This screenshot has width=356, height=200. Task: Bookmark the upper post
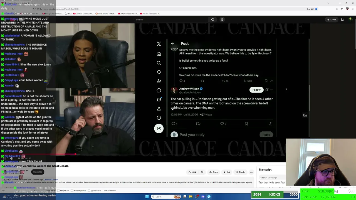click(266, 81)
